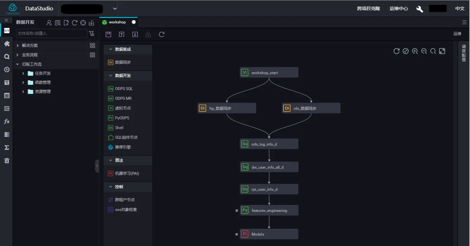Open the 运维中心 header link
The height and width of the screenshot is (246, 470).
399,9
